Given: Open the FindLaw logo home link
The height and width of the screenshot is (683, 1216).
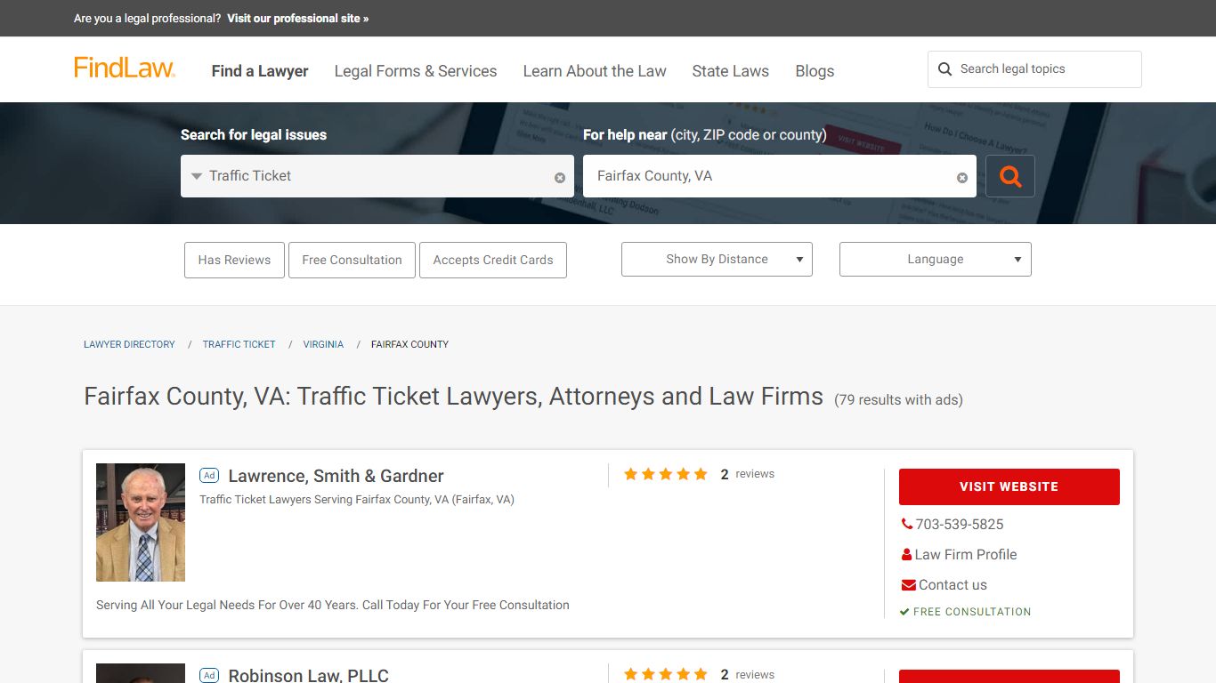Looking at the screenshot, I should [125, 68].
